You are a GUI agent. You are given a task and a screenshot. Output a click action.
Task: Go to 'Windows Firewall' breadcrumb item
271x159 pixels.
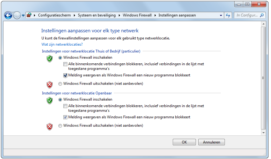click(x=137, y=15)
